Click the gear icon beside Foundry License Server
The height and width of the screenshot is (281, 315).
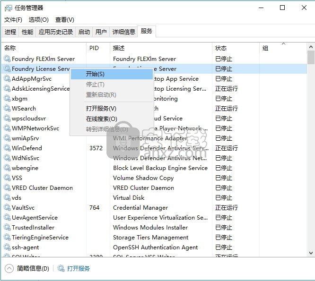point(7,68)
